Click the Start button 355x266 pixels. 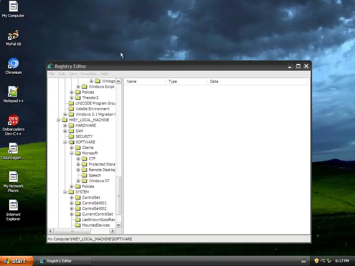[17, 261]
